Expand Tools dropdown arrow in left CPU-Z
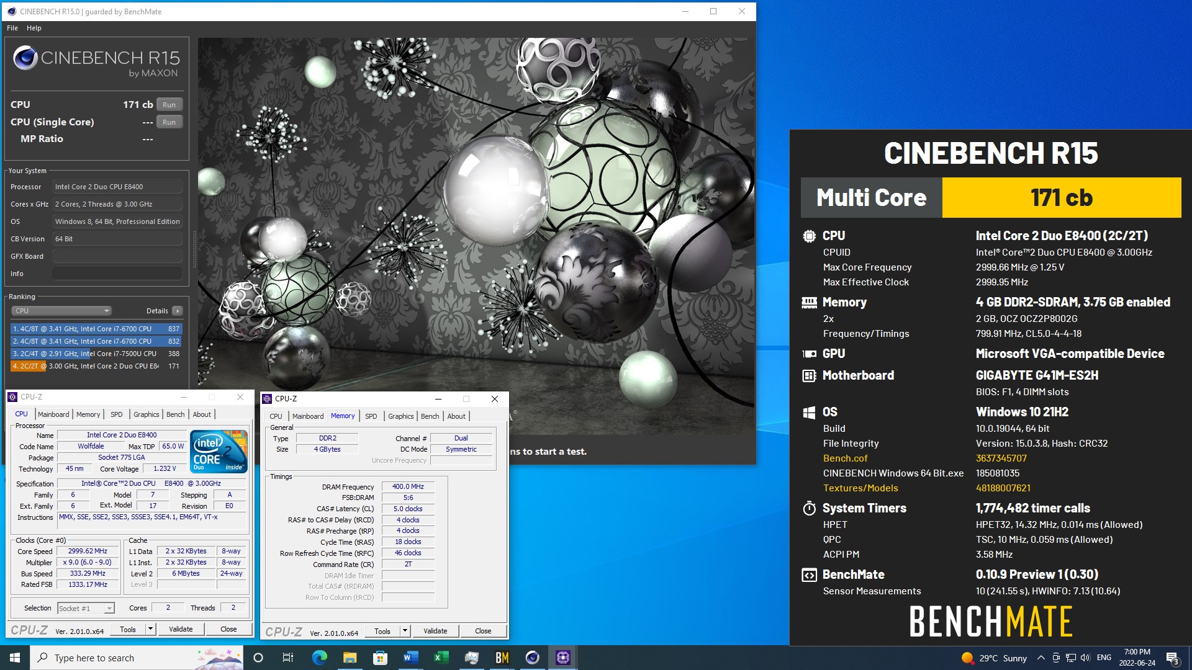 coord(150,629)
